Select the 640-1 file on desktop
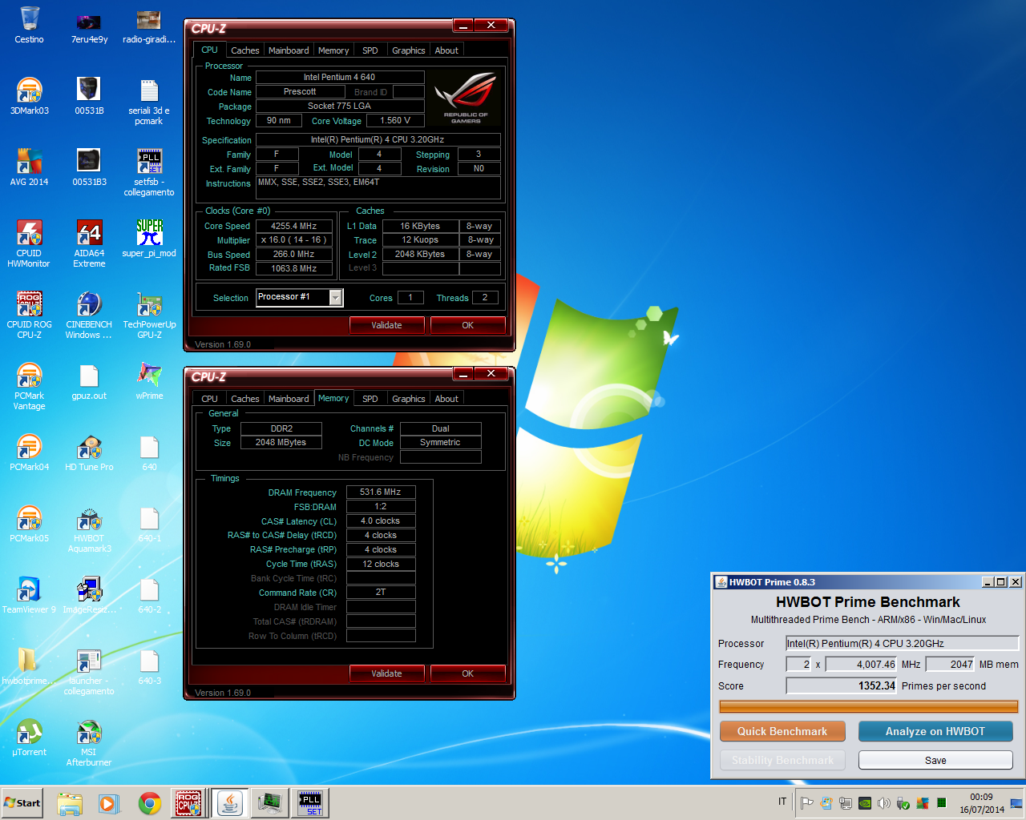Screen dimensions: 1026x820 pos(149,524)
